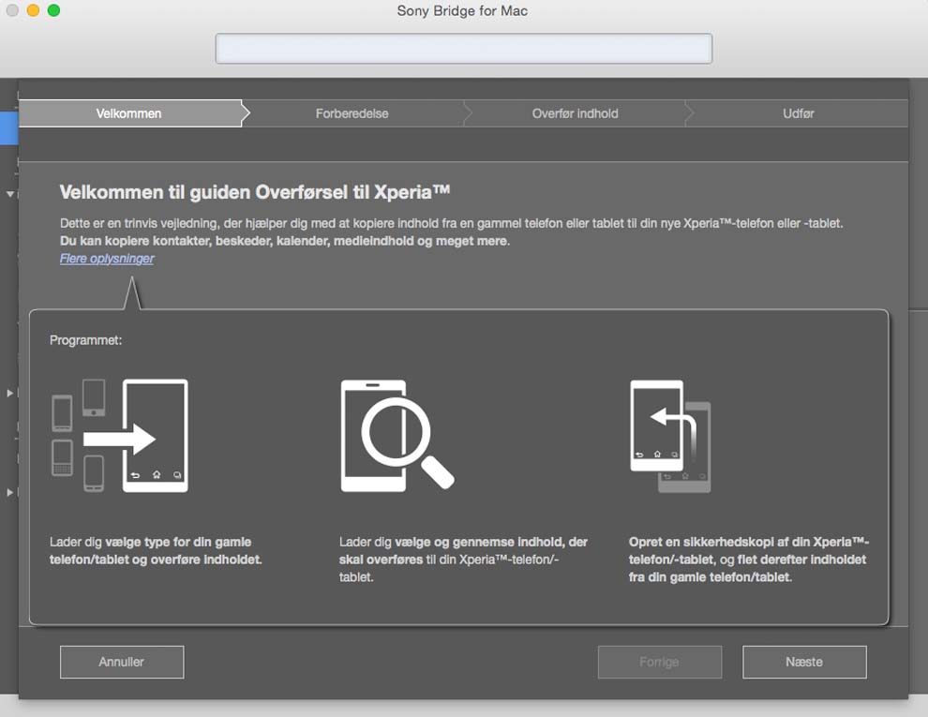Click the 'Lader dig vælge type' description
This screenshot has width=928, height=717.
click(x=156, y=551)
